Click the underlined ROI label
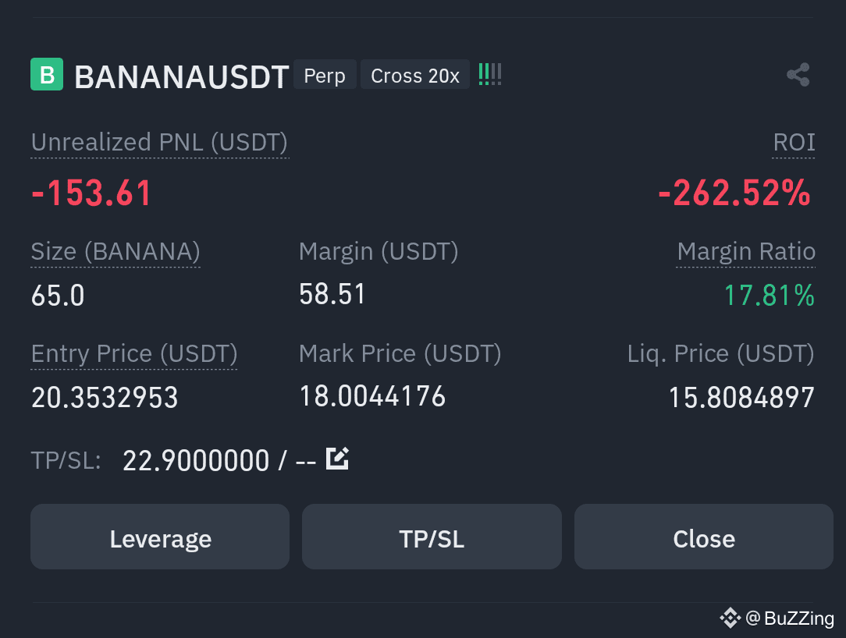 pyautogui.click(x=794, y=143)
